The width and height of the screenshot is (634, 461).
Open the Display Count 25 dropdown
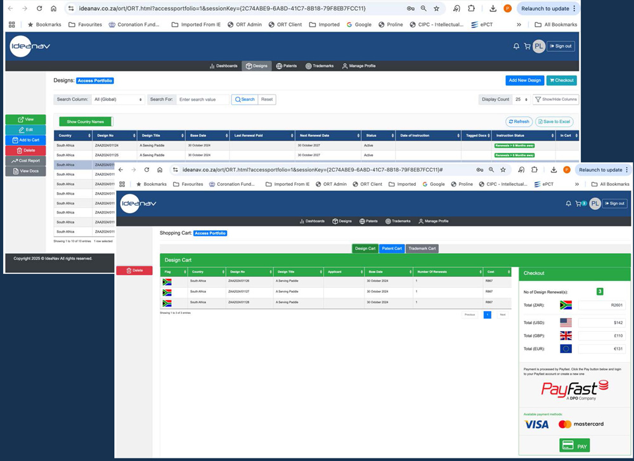(521, 100)
